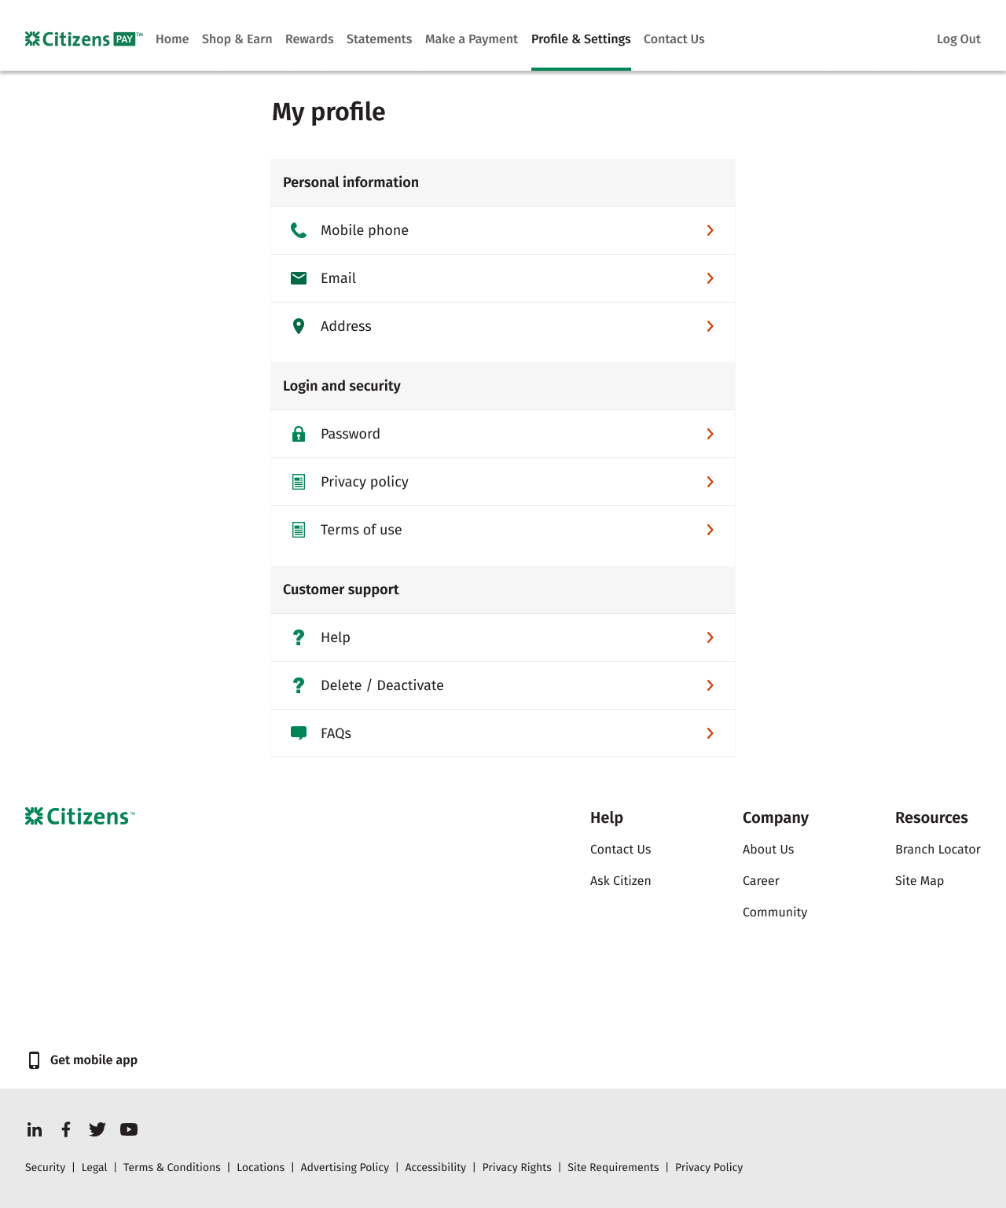Viewport: 1006px width, 1208px height.
Task: Go to the Statements tab
Action: point(379,39)
